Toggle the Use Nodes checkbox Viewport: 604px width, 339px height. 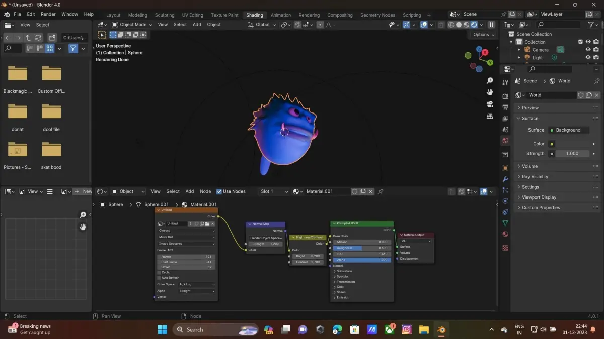tap(219, 191)
